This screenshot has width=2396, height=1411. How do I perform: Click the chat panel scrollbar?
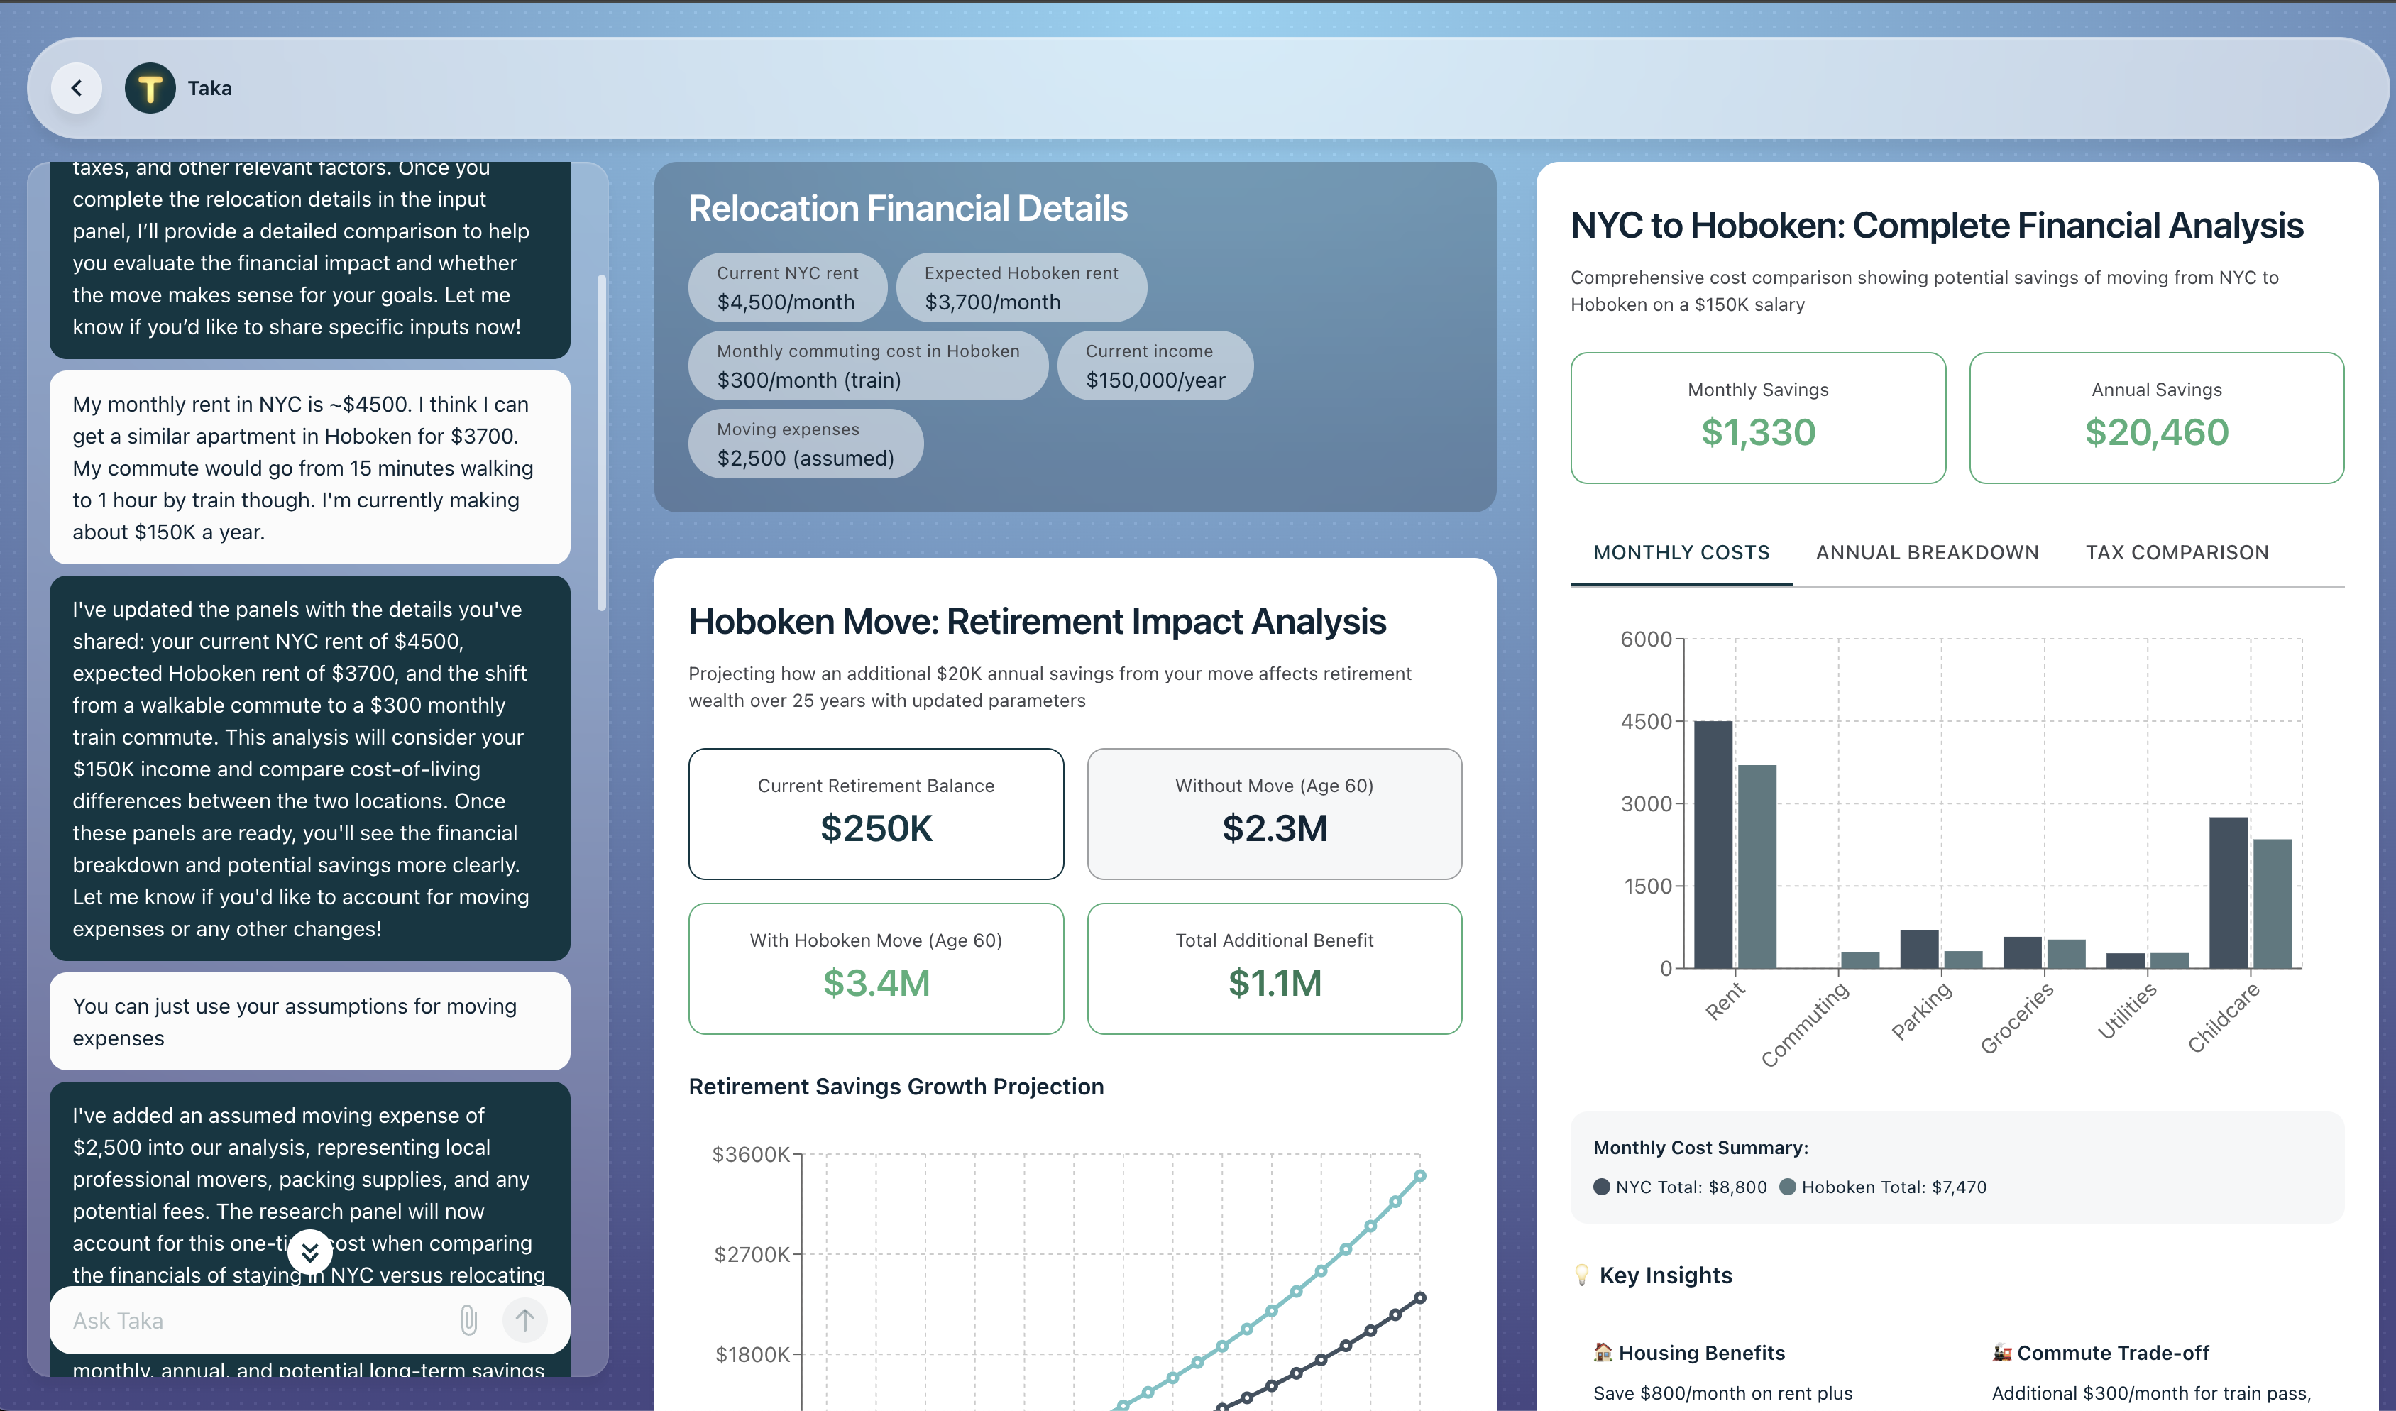[601, 443]
